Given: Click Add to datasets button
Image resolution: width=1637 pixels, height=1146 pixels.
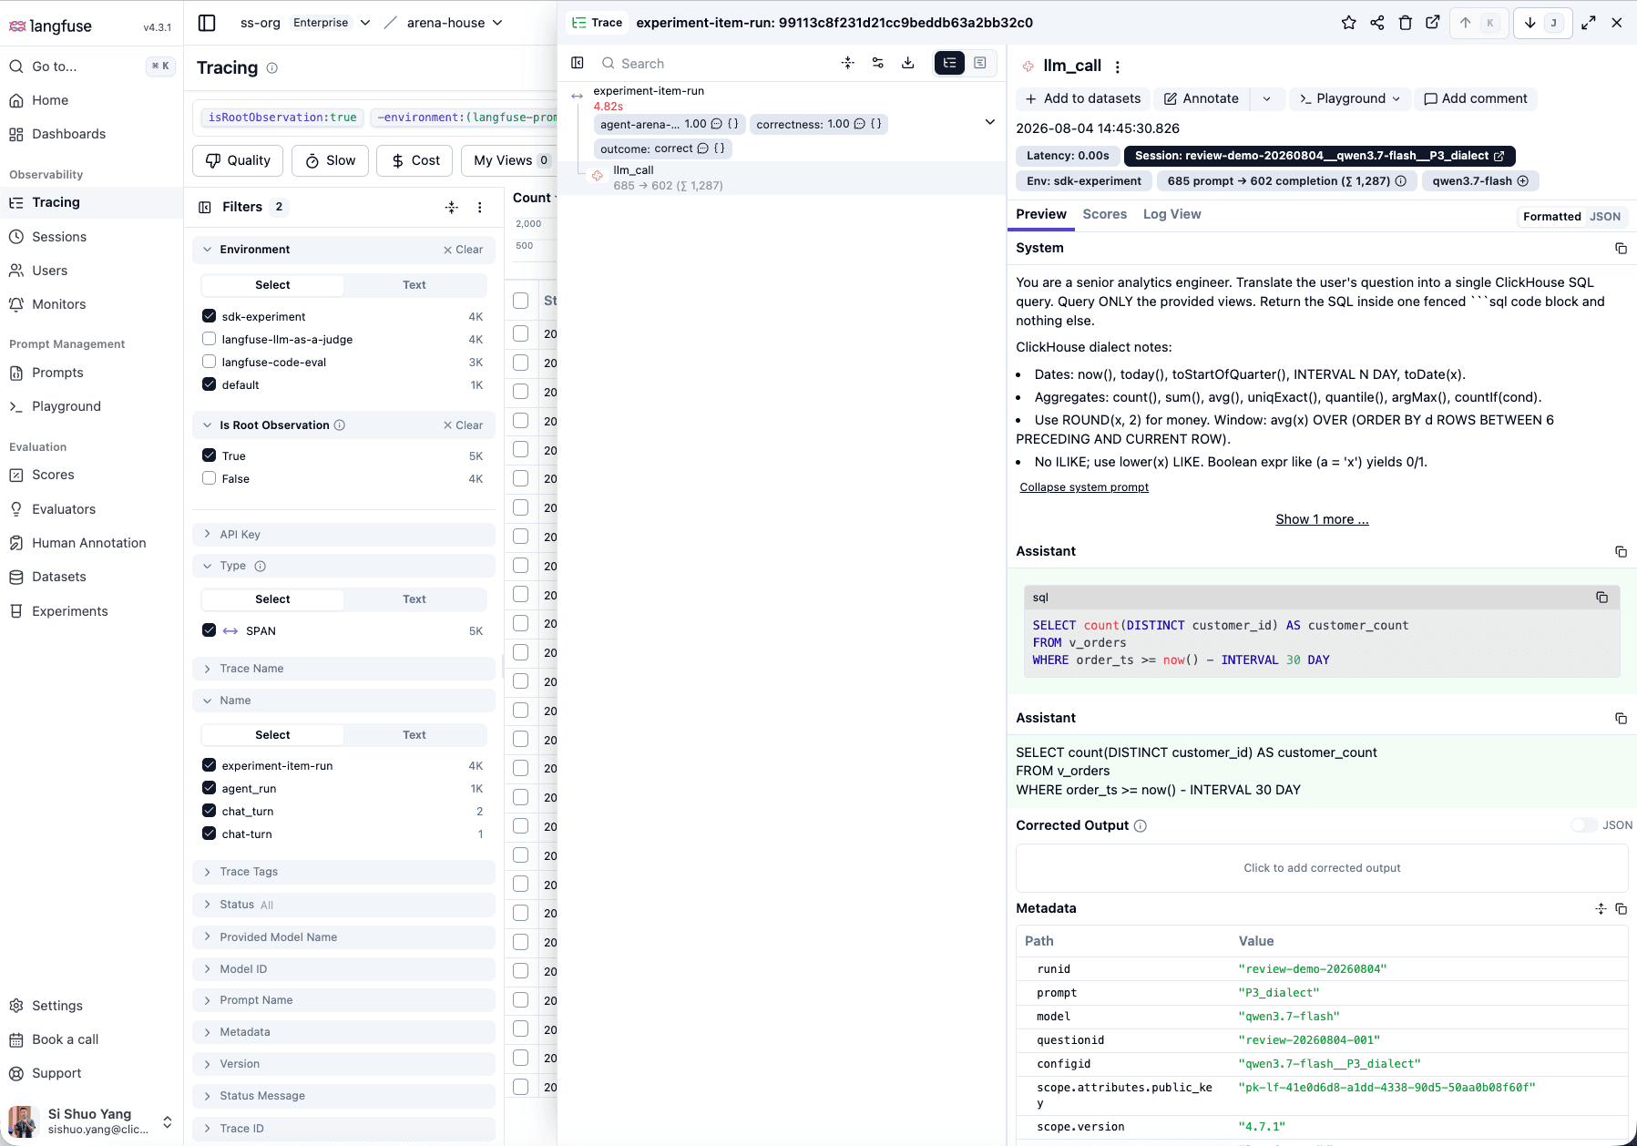Looking at the screenshot, I should coord(1083,98).
